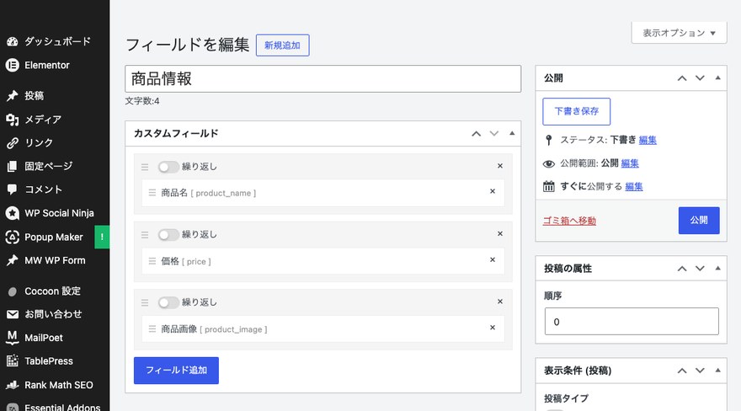
Task: Collapse the 表示条件 (投稿) panel
Action: (717, 371)
